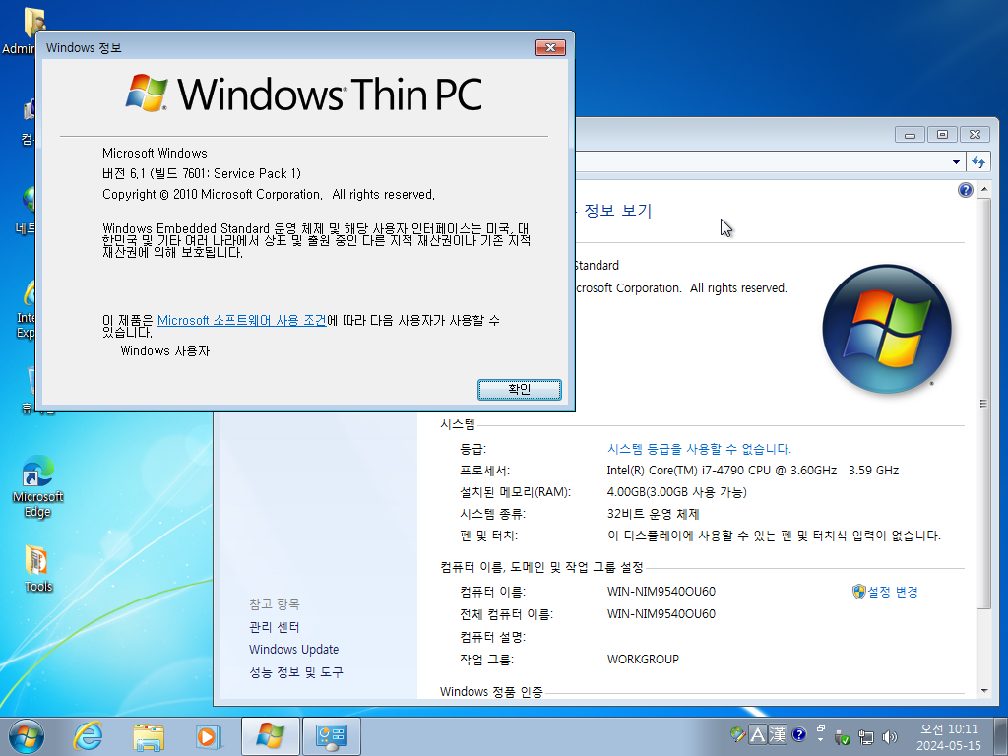
Task: Click the 참고 항목 sidebar heading
Action: [274, 604]
